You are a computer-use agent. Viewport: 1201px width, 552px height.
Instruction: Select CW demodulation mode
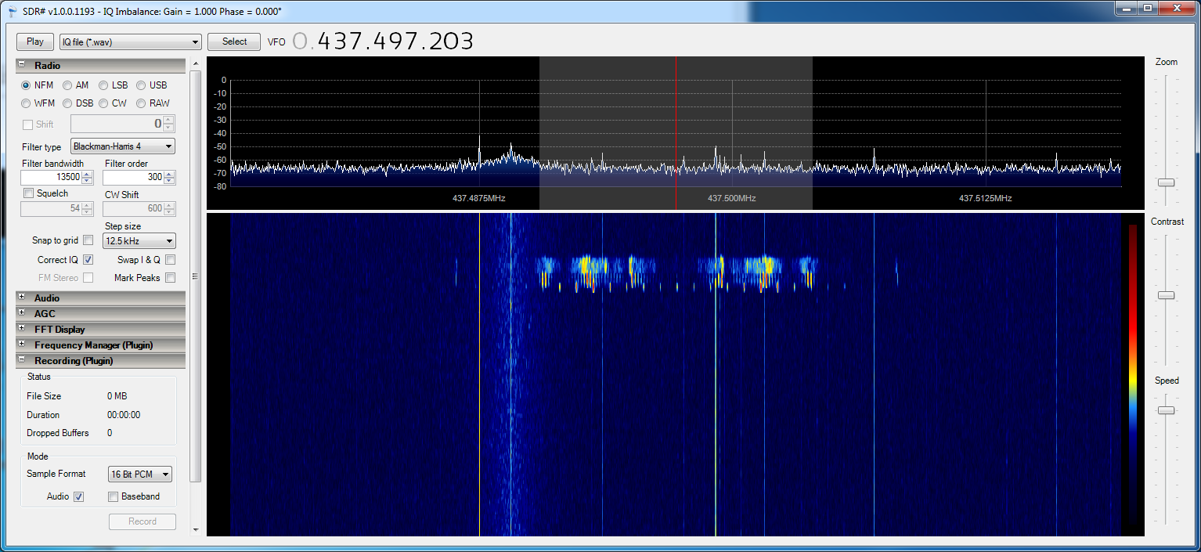pyautogui.click(x=105, y=103)
